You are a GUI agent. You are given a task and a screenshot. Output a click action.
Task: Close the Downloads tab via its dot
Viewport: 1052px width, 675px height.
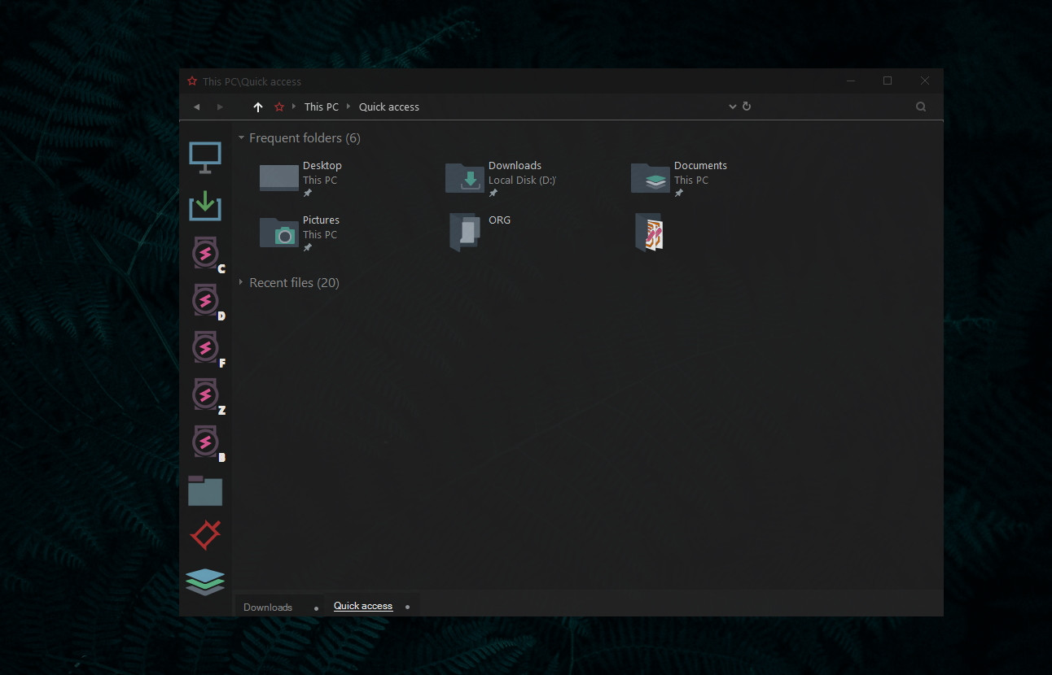click(317, 608)
